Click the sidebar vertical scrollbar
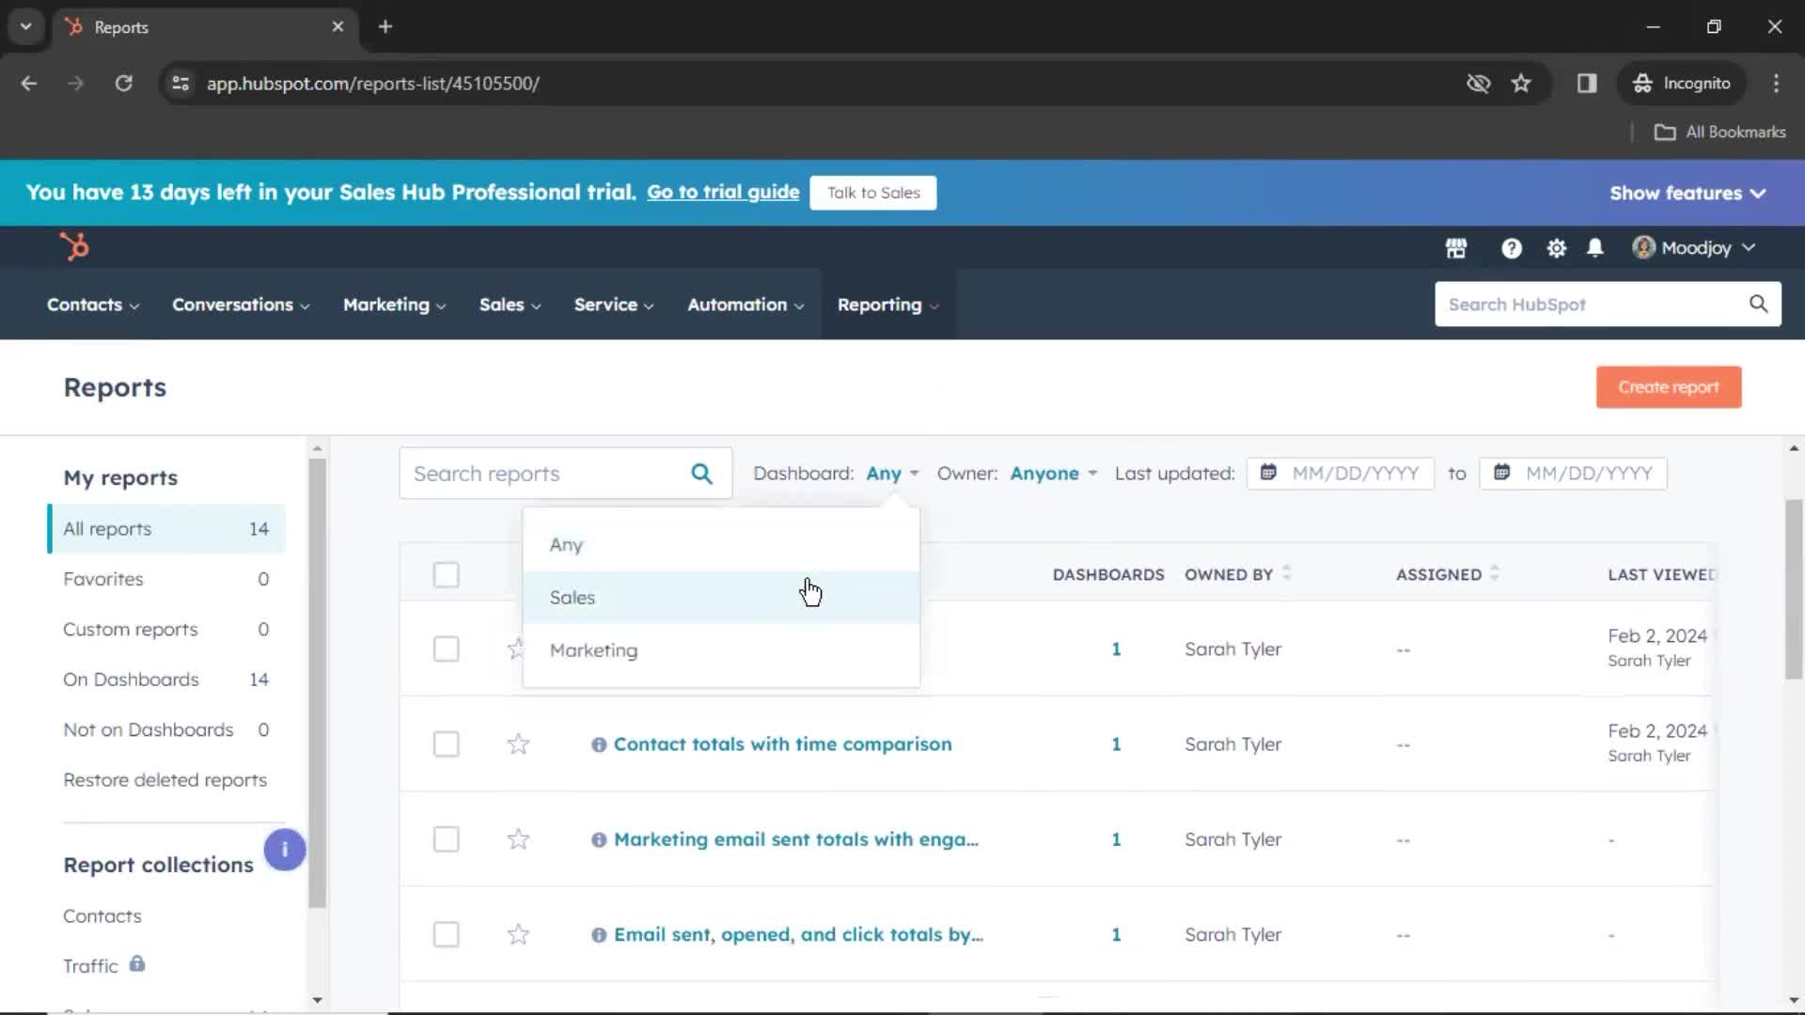1805x1015 pixels. 317,681
